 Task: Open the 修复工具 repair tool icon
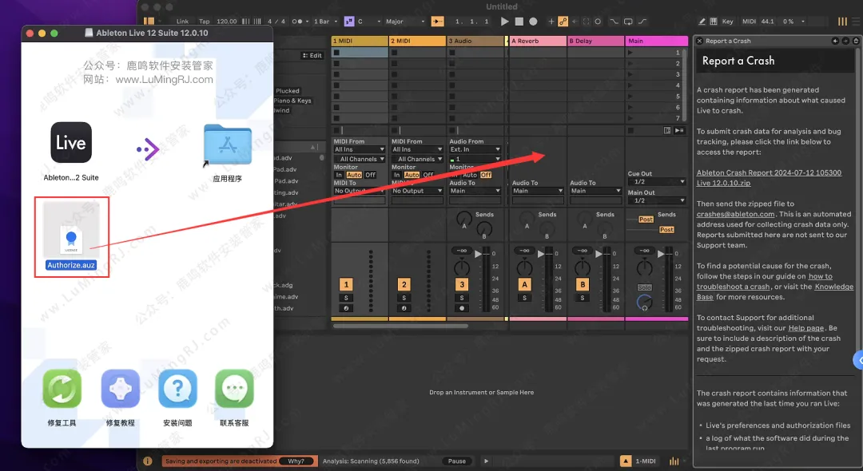pos(62,389)
